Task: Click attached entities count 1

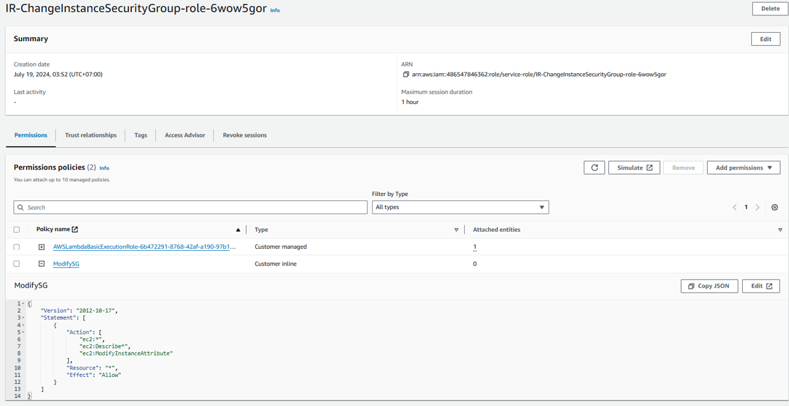Action: [475, 247]
